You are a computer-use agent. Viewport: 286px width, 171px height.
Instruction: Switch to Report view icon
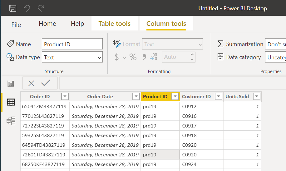[11, 84]
